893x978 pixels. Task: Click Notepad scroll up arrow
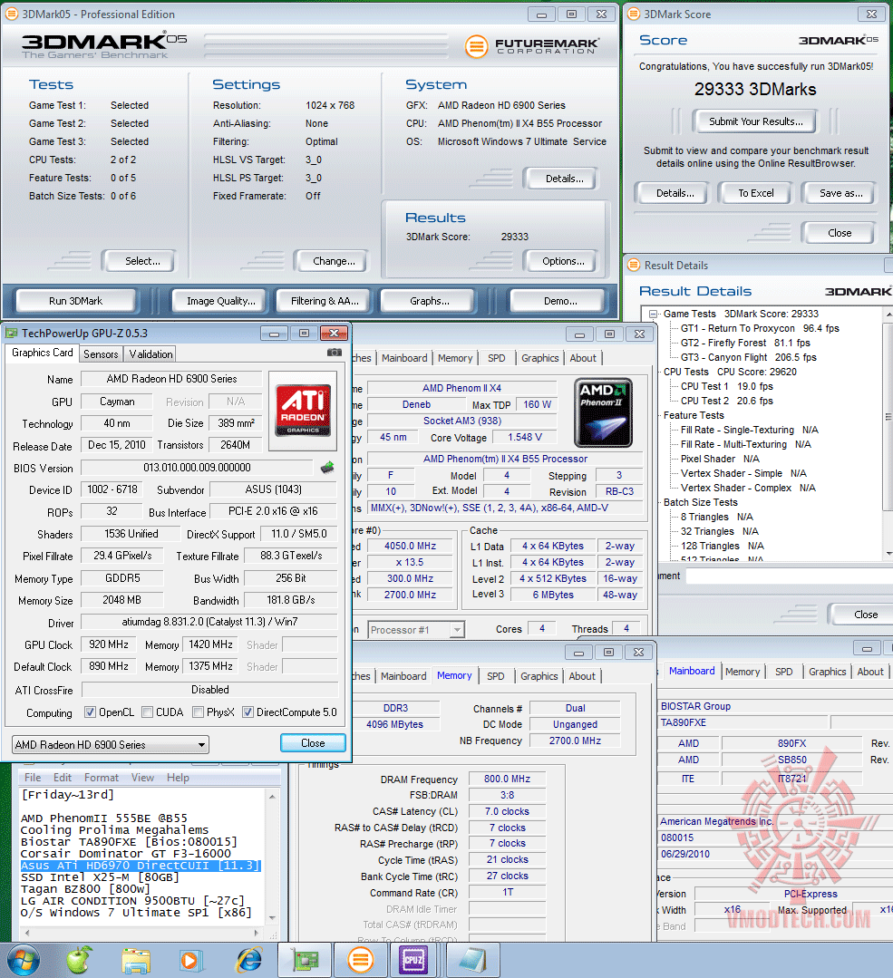click(x=273, y=797)
